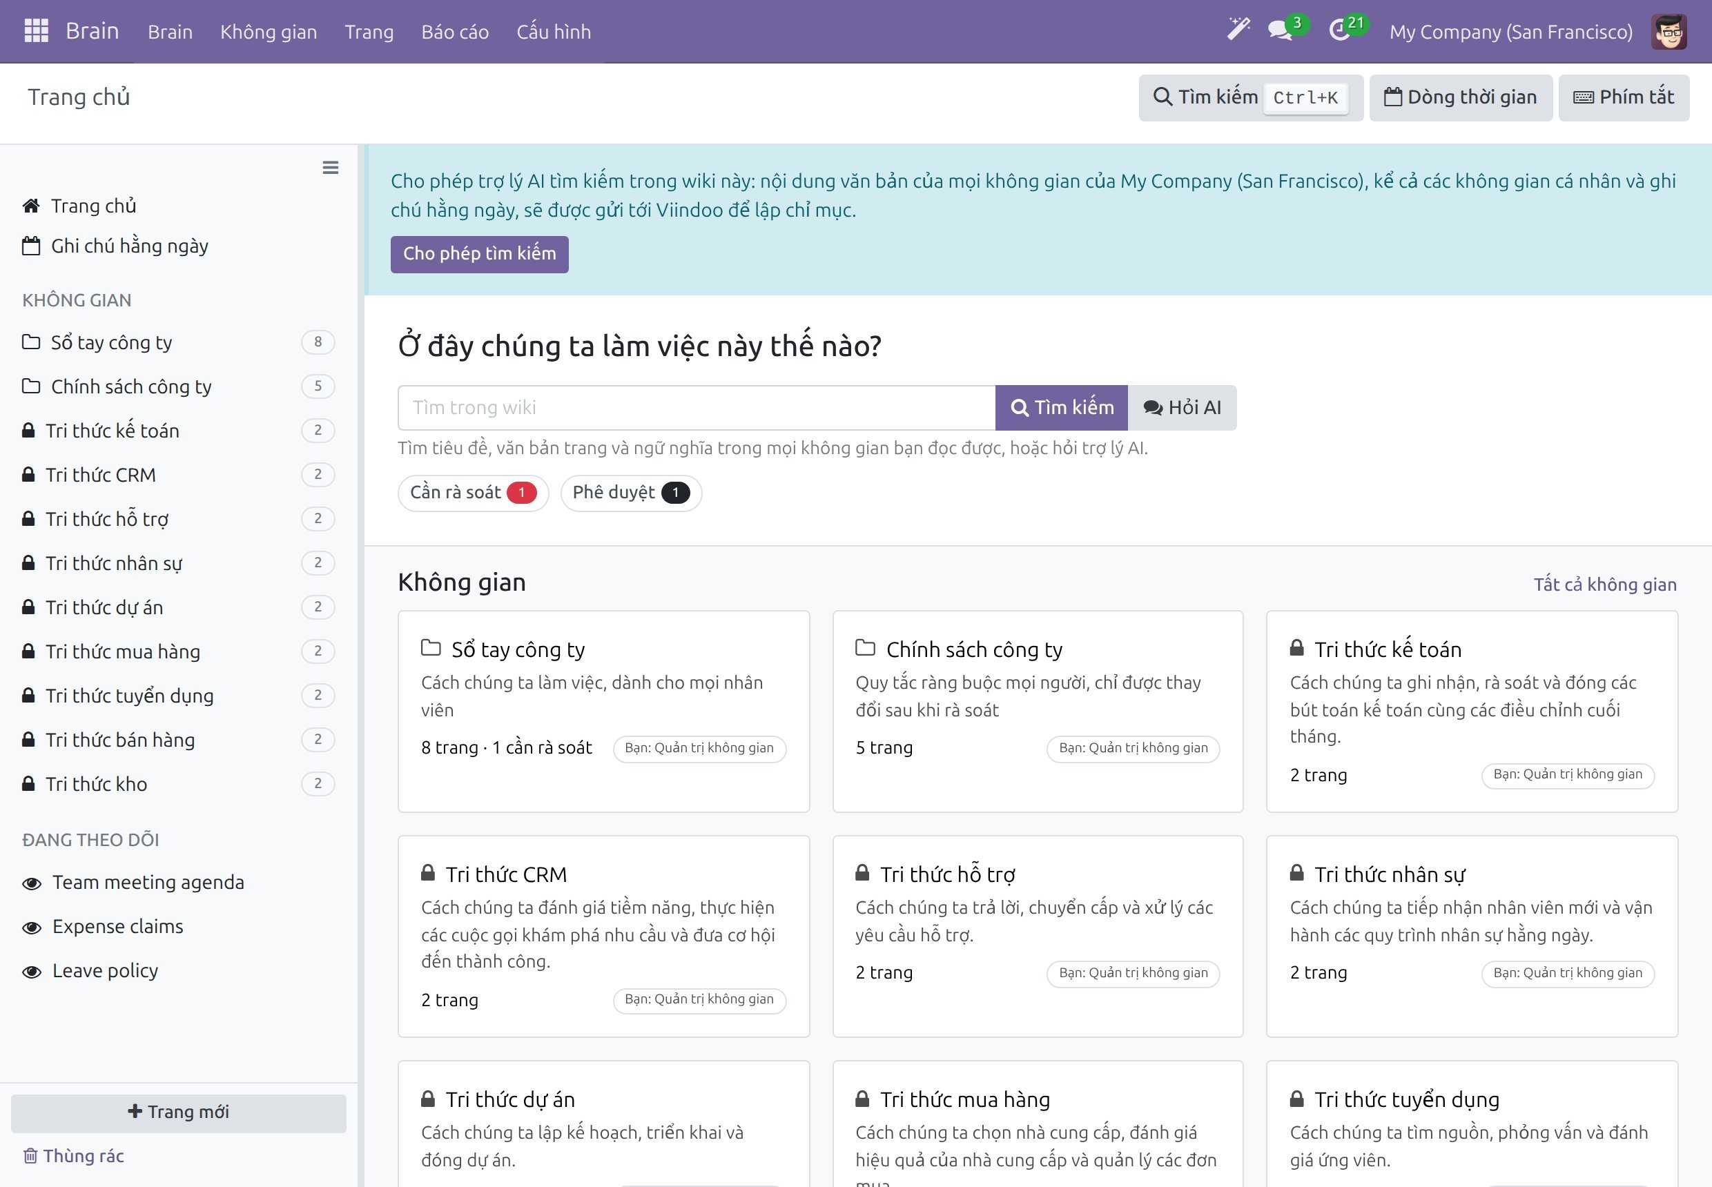
Task: Click the folder icon on Chính sách công ty card
Action: click(864, 648)
